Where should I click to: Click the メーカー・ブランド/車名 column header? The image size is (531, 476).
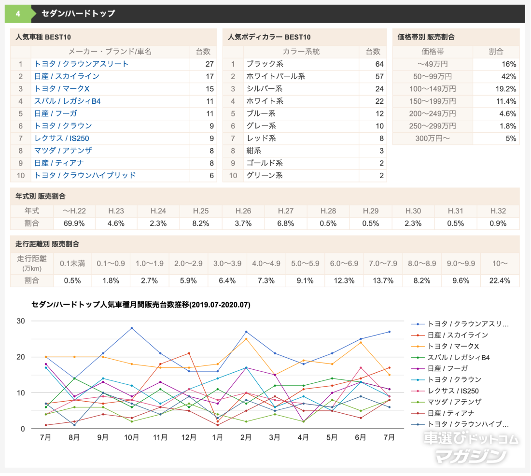(x=110, y=52)
